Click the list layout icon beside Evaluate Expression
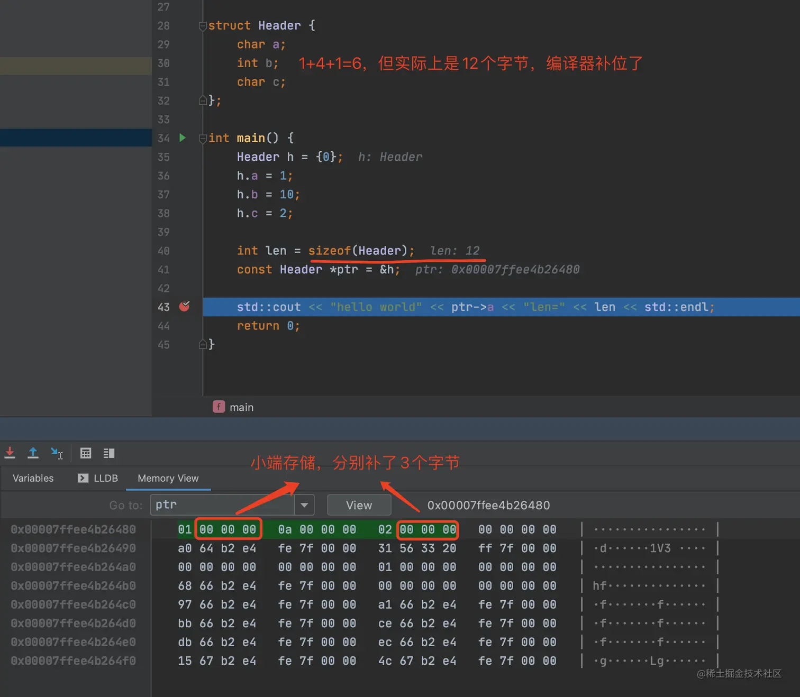800x697 pixels. pos(109,453)
